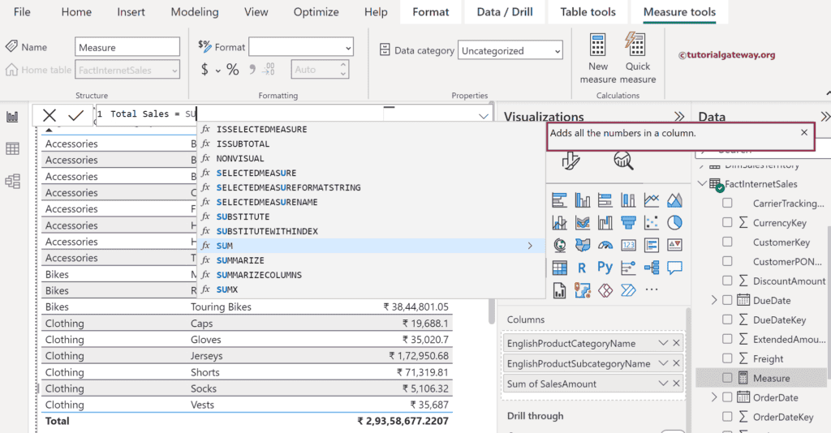Click the measure Name input field

tap(127, 47)
